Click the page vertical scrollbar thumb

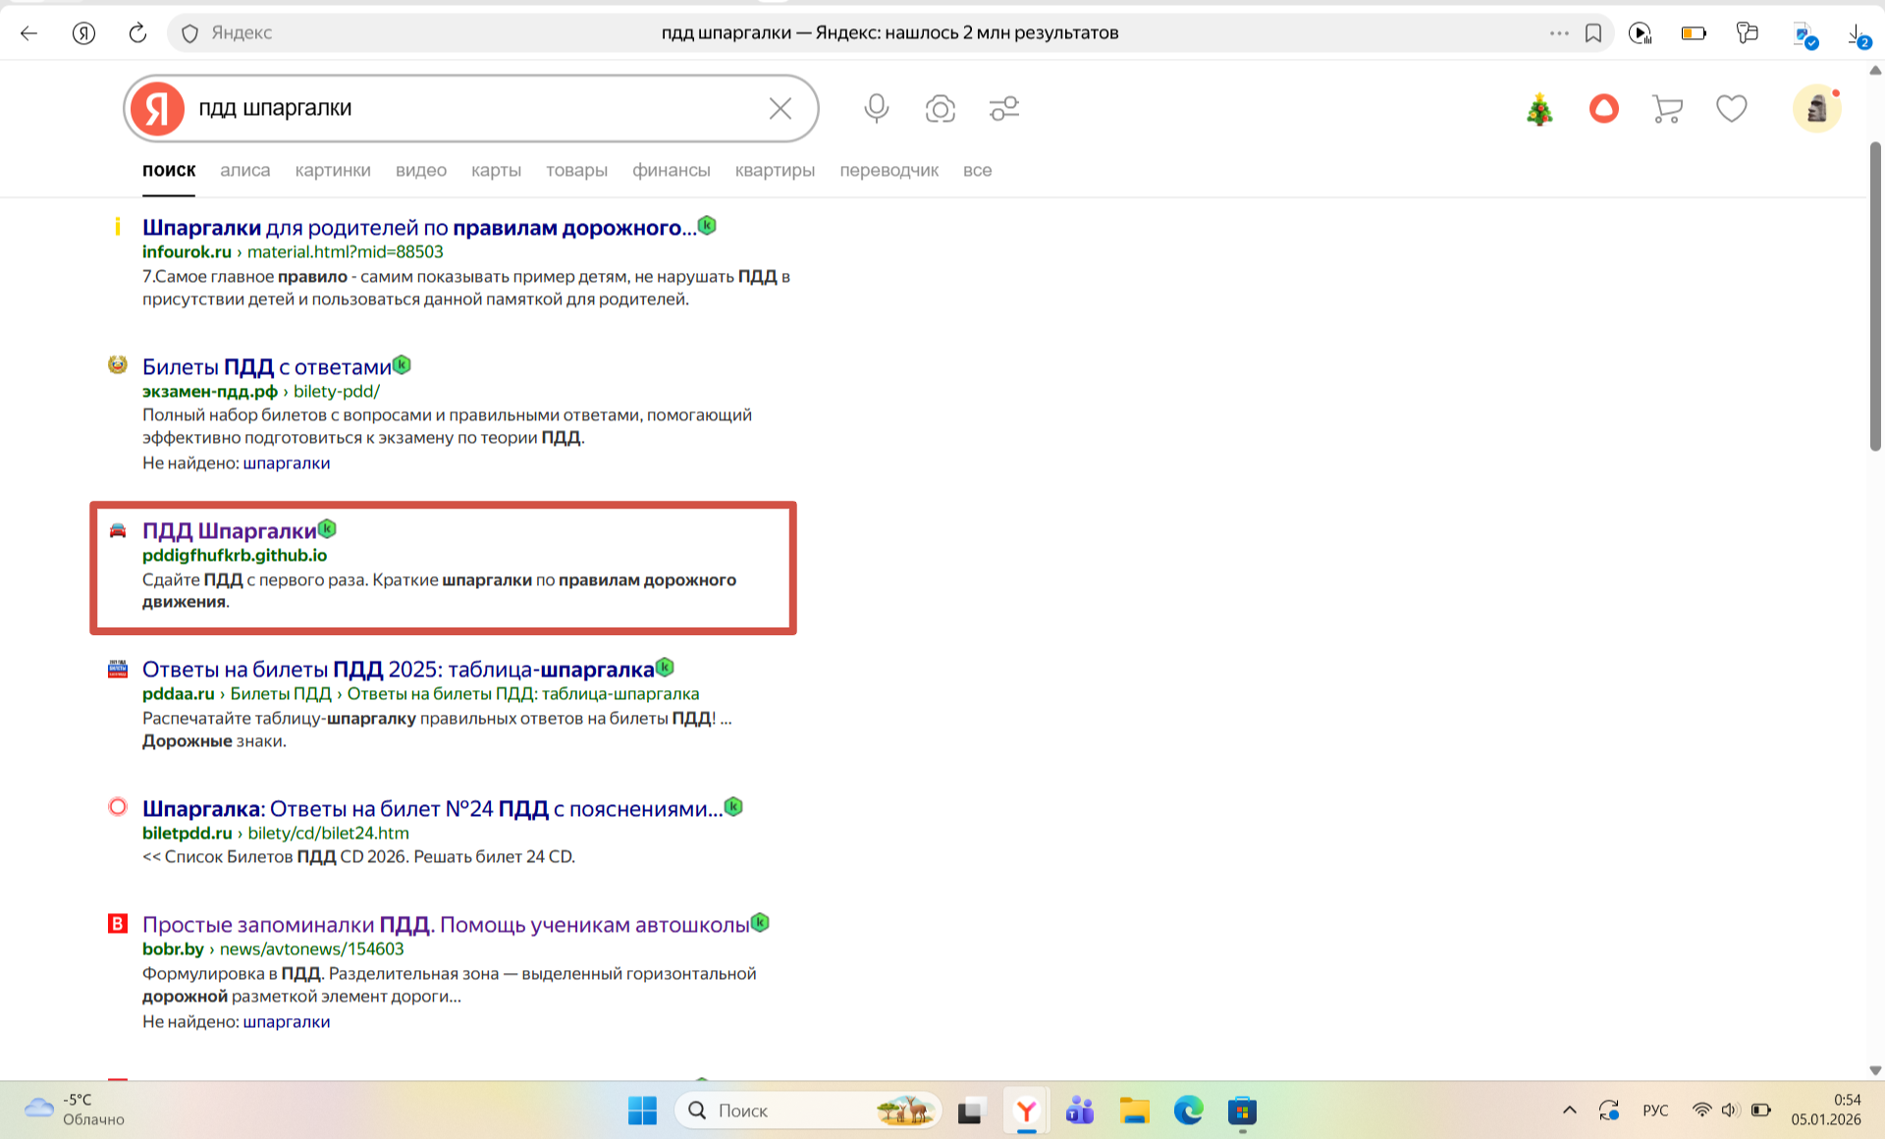tap(1875, 295)
